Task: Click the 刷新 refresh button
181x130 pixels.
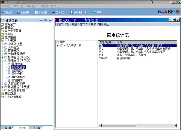Action: (x=94, y=24)
